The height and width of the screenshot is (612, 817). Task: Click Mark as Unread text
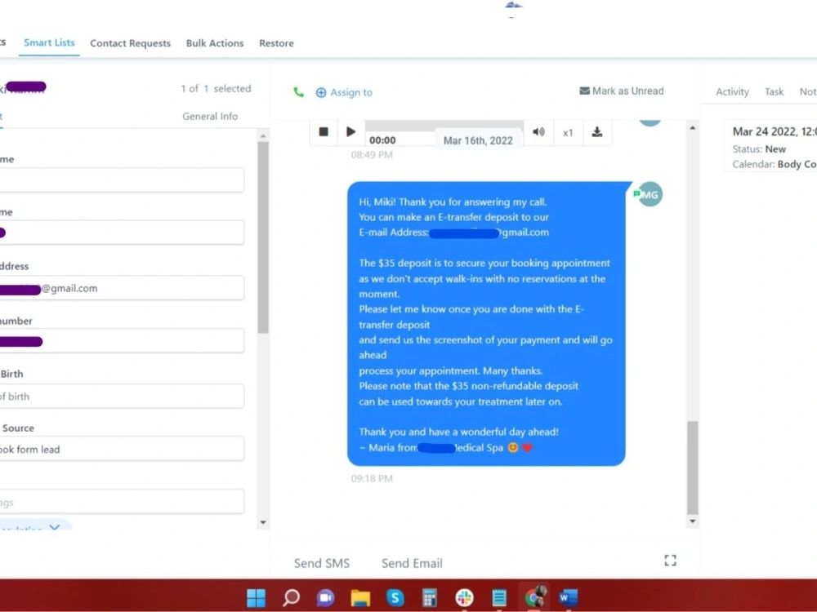(627, 91)
